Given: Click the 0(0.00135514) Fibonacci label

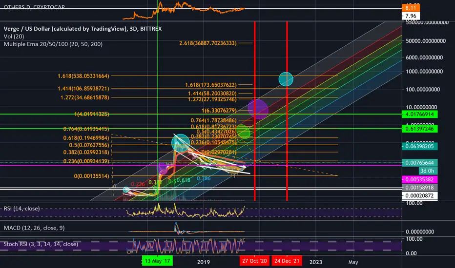Looking at the screenshot, I should (92, 176).
